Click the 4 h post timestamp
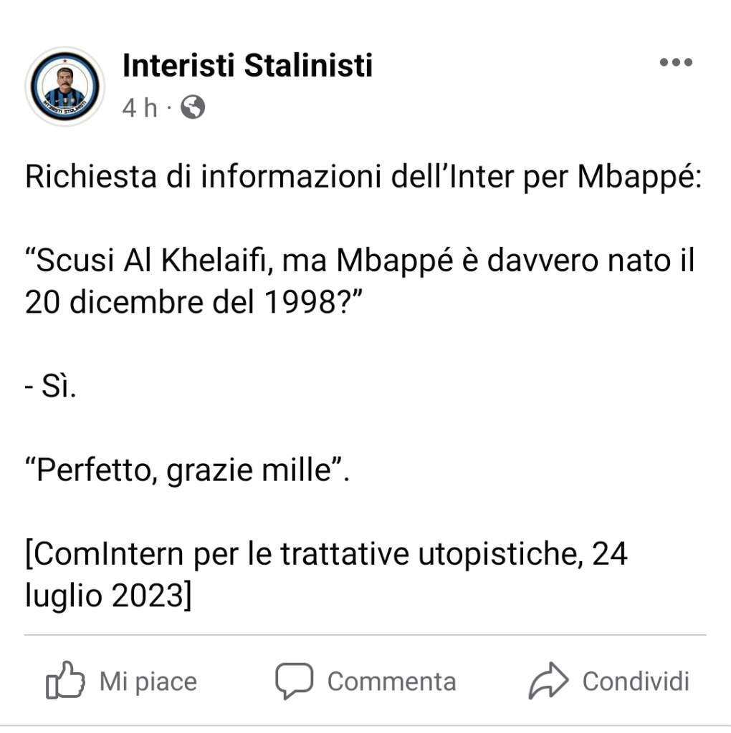 140,108
